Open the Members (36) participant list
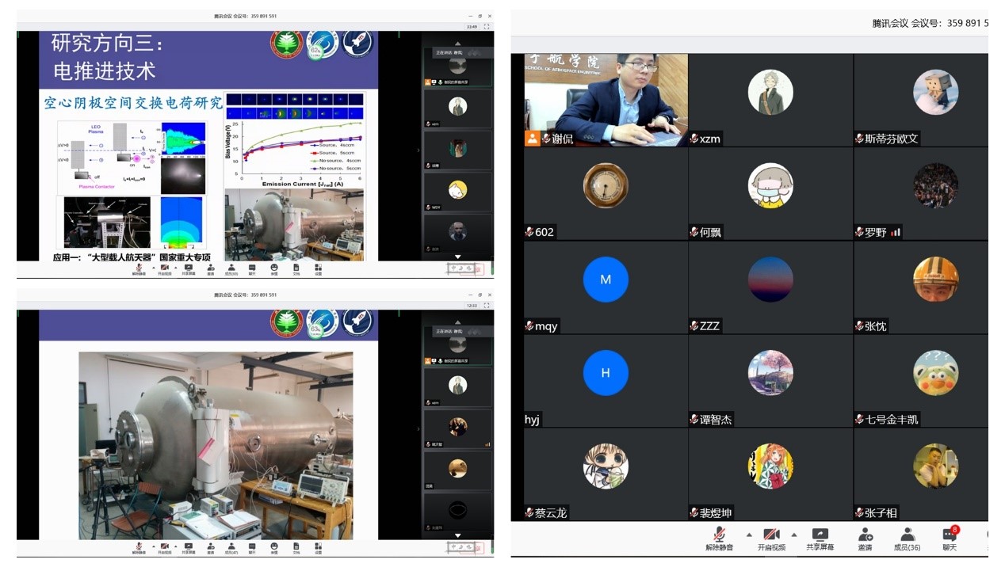Image resolution: width=1005 pixels, height=567 pixels. pos(907,536)
